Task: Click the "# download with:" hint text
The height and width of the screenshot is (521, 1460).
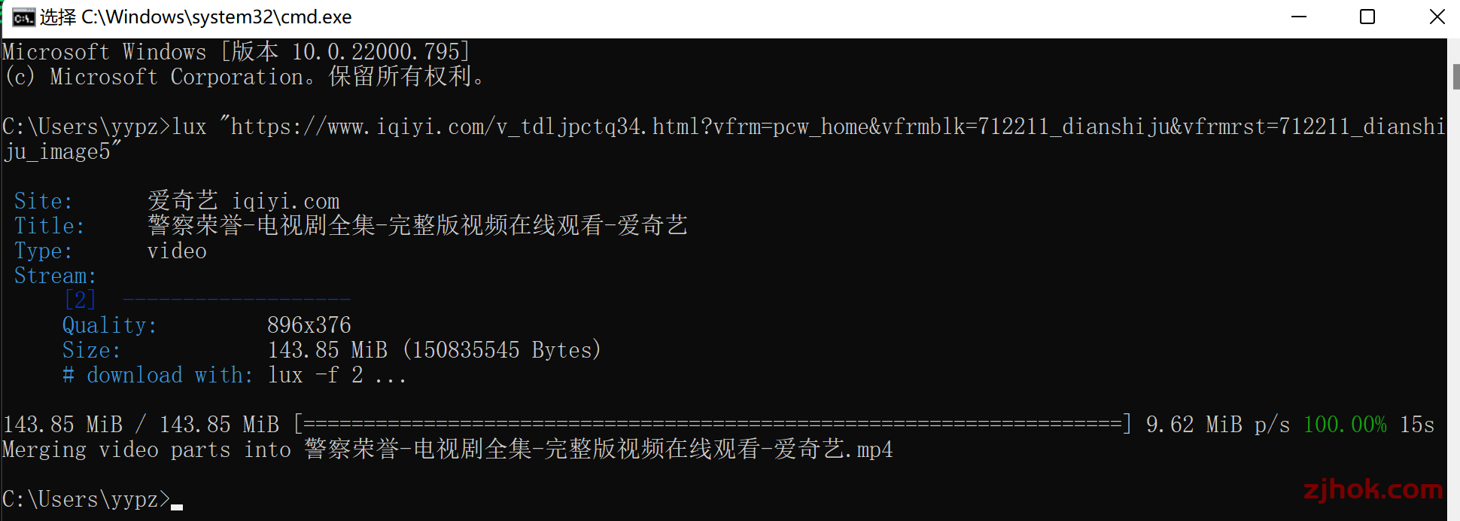Action: pos(157,375)
